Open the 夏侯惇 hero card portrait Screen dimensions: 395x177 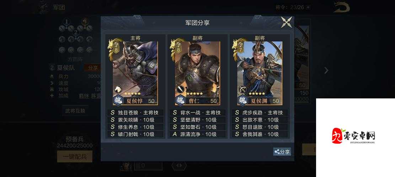[x=135, y=73]
